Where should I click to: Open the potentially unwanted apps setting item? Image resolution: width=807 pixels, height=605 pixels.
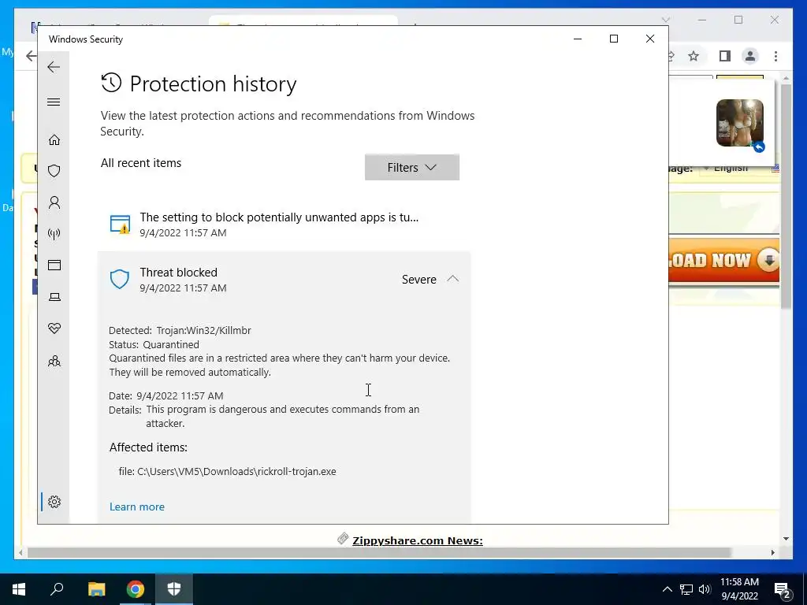coord(284,225)
